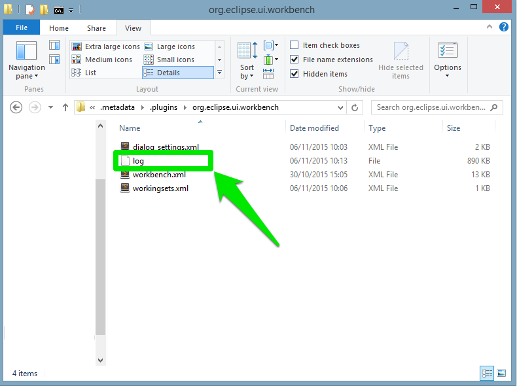
Task: Select workingsets.xml file
Action: [x=160, y=188]
